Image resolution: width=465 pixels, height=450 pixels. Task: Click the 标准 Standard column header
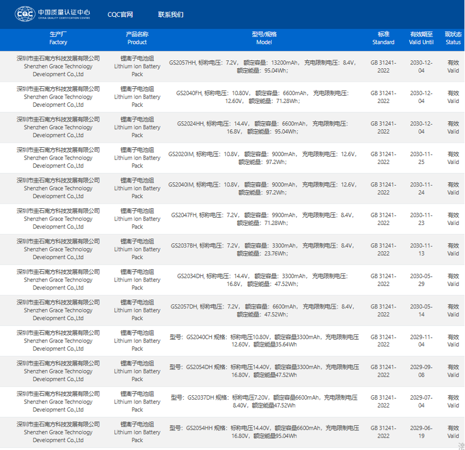pos(383,38)
